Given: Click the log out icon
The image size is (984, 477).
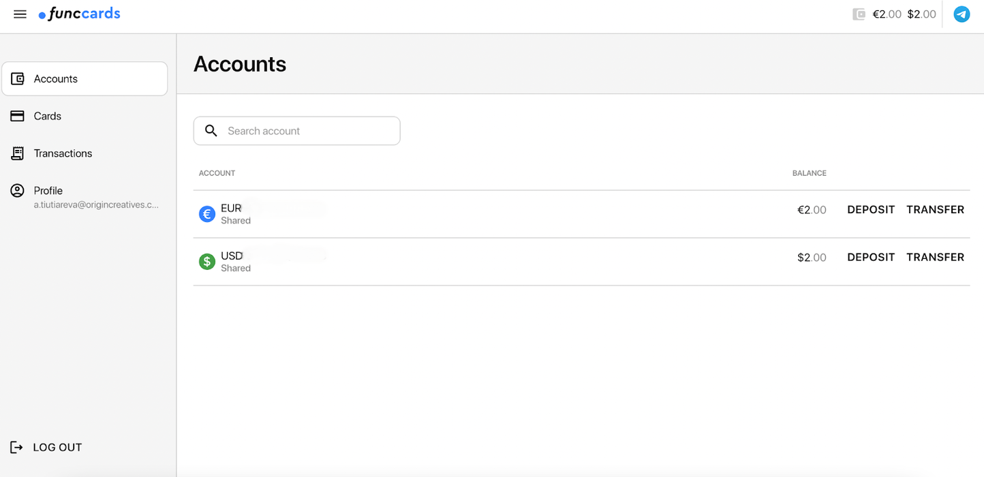Looking at the screenshot, I should tap(16, 447).
